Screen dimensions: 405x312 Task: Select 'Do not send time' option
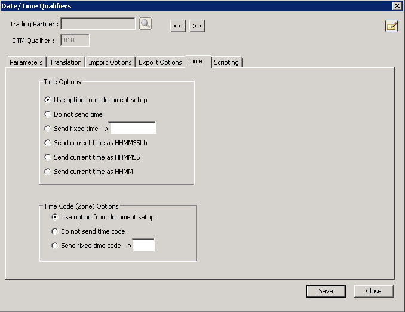(48, 114)
